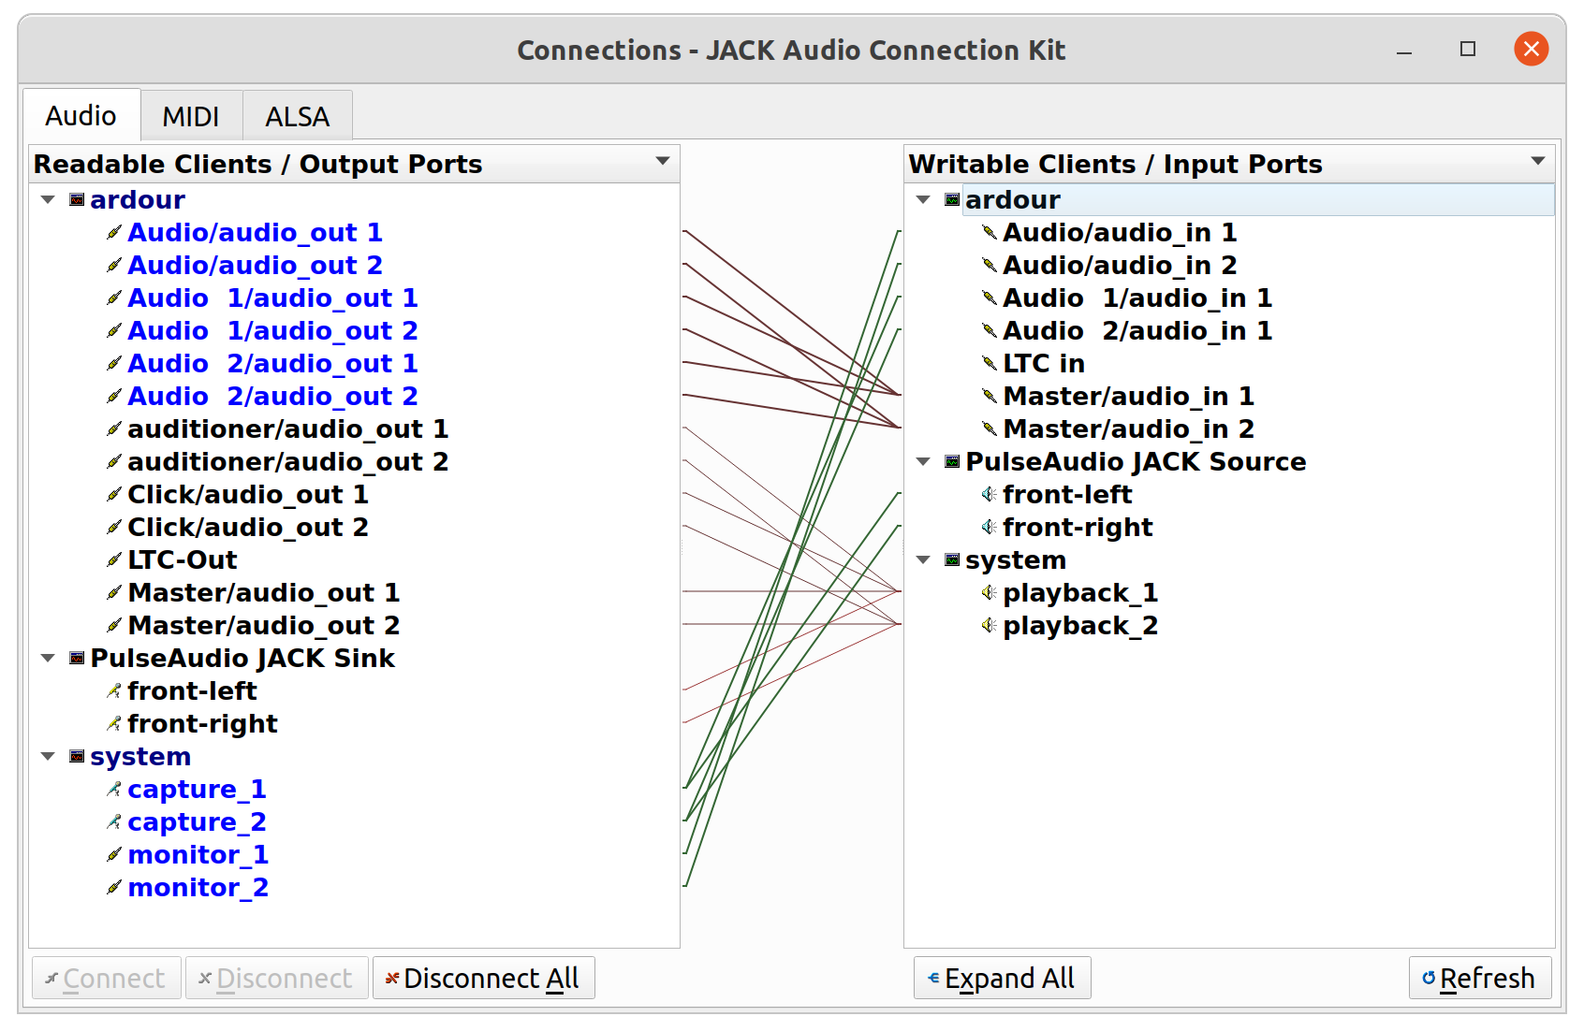Click the Refresh button
The image size is (1584, 1031).
1480,978
